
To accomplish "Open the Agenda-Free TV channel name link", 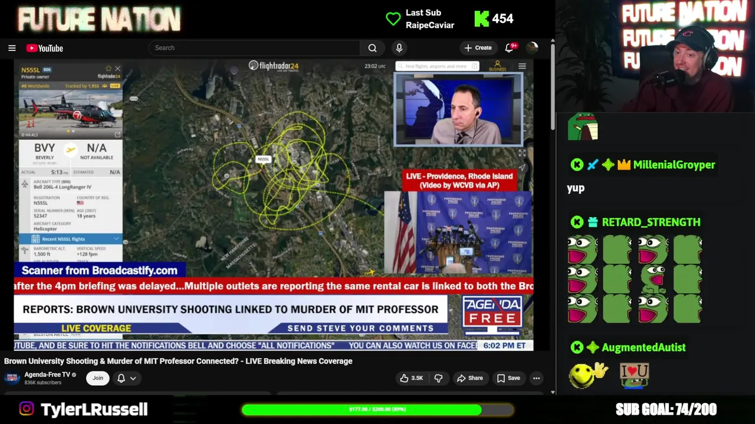I will tap(47, 375).
